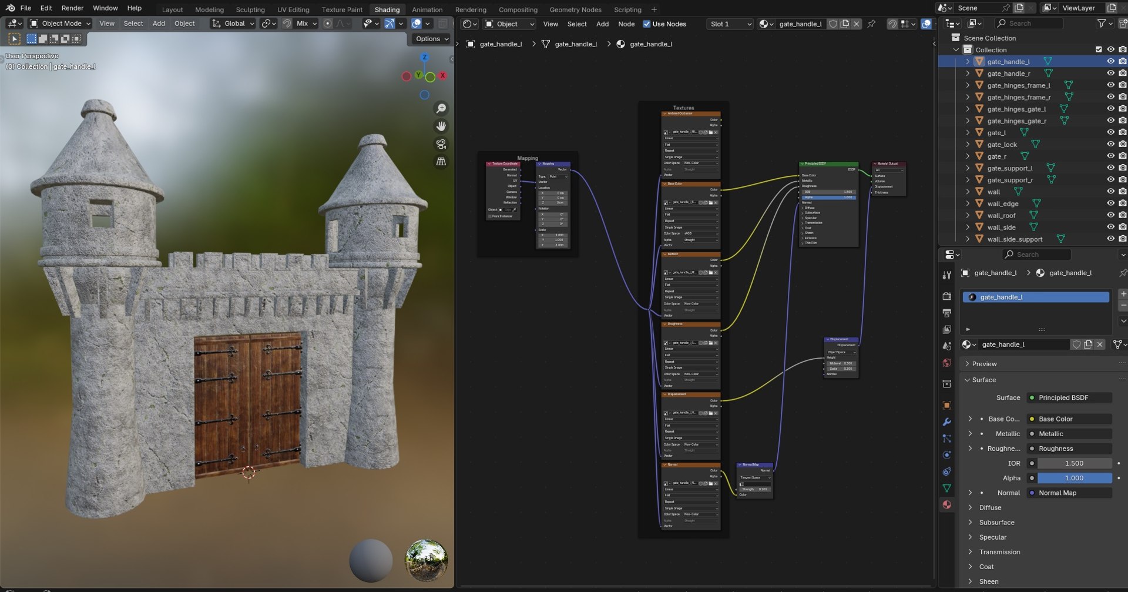Screen dimensions: 1128x592
Task: Adjust the IOR value field
Action: 1075,464
